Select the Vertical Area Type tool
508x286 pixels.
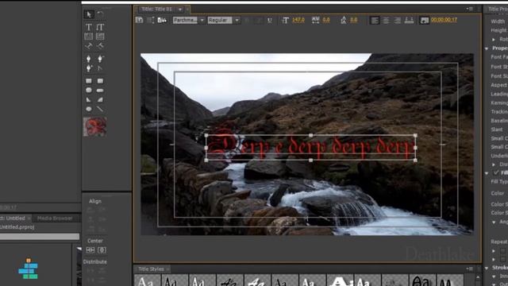click(101, 37)
